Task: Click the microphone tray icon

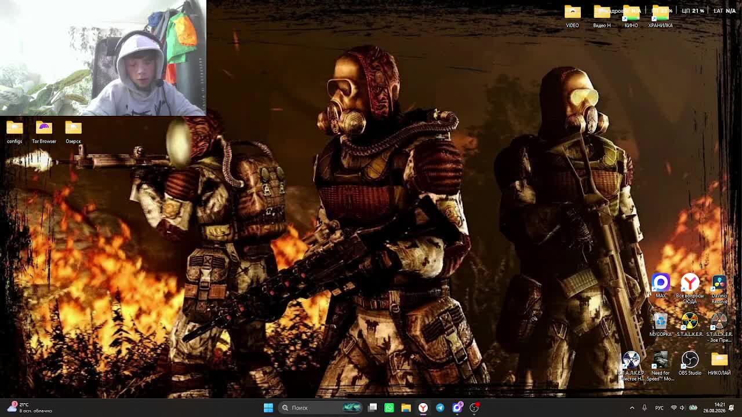Action: tap(644, 408)
